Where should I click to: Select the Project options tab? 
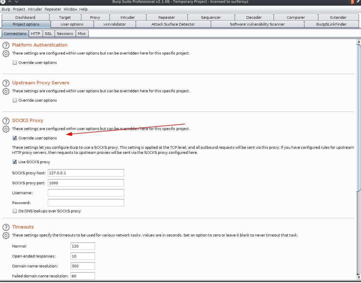click(26, 24)
